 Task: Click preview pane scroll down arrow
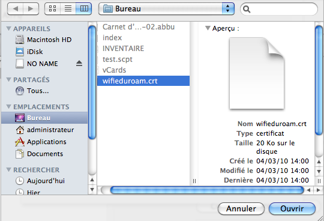[319, 172]
